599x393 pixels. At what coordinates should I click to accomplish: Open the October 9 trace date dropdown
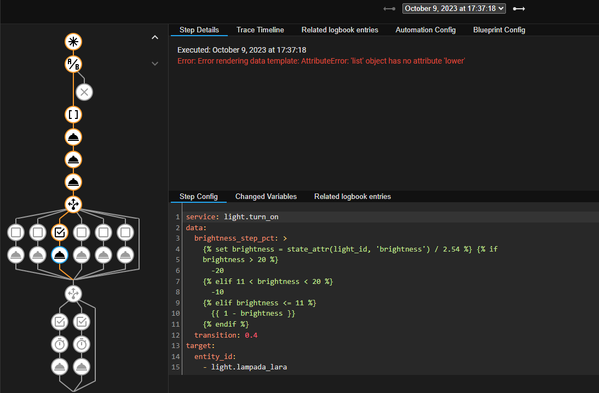[453, 8]
